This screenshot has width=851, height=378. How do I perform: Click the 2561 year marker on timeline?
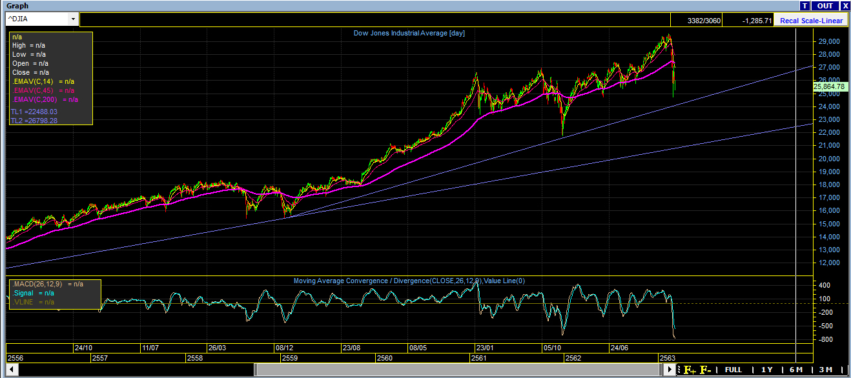478,357
